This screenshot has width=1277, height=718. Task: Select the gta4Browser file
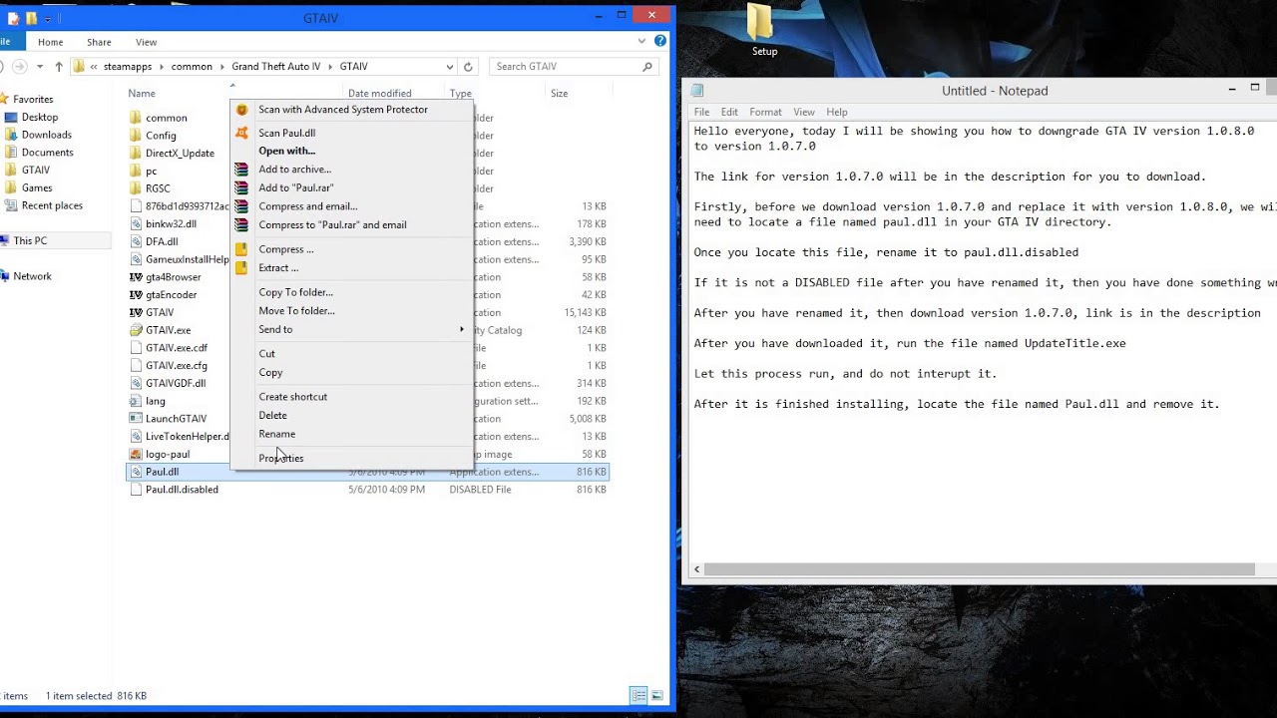pos(173,277)
